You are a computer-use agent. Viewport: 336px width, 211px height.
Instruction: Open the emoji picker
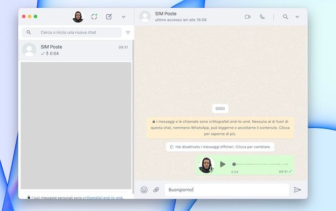pos(144,190)
